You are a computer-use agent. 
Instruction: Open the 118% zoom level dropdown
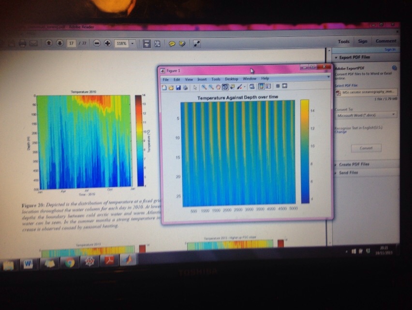pos(132,43)
